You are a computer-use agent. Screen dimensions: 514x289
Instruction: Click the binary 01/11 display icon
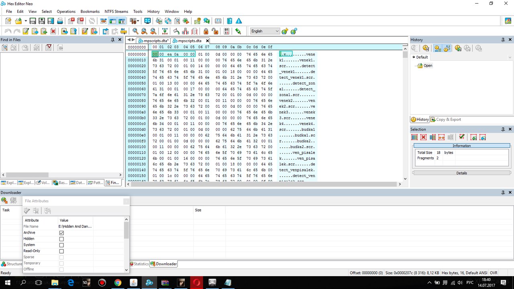click(x=226, y=31)
